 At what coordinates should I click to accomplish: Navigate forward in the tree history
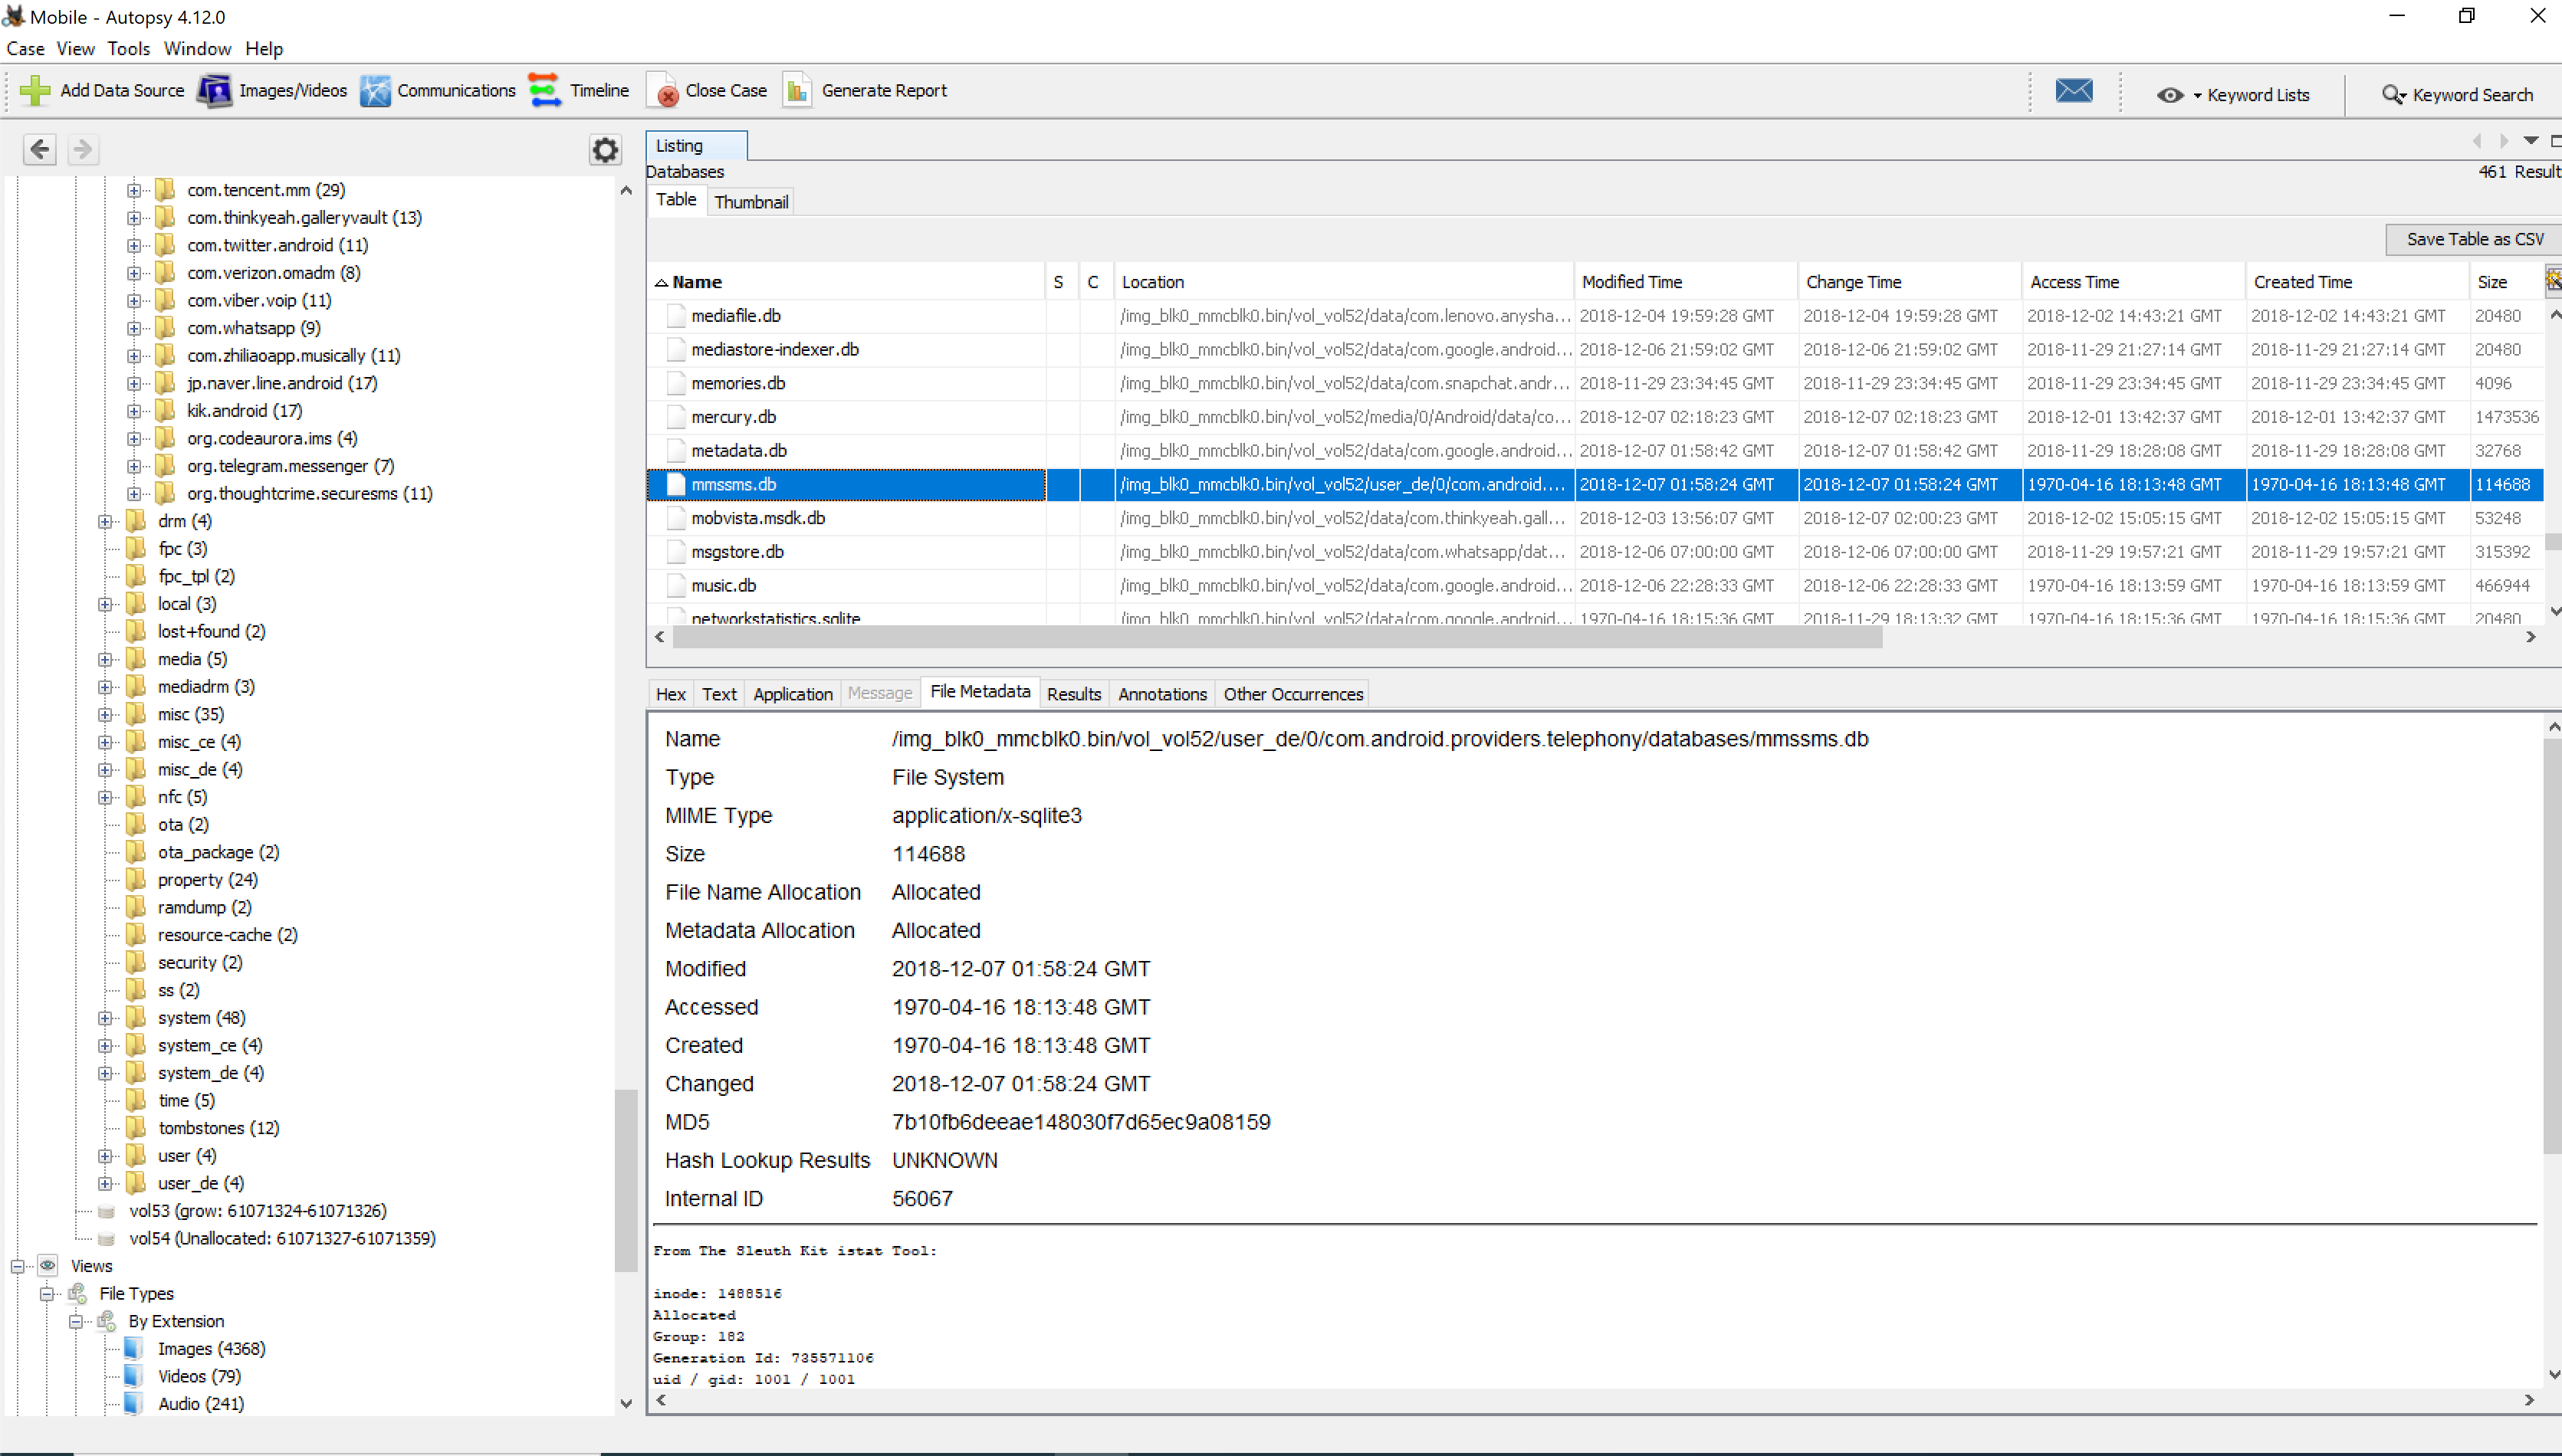(83, 150)
